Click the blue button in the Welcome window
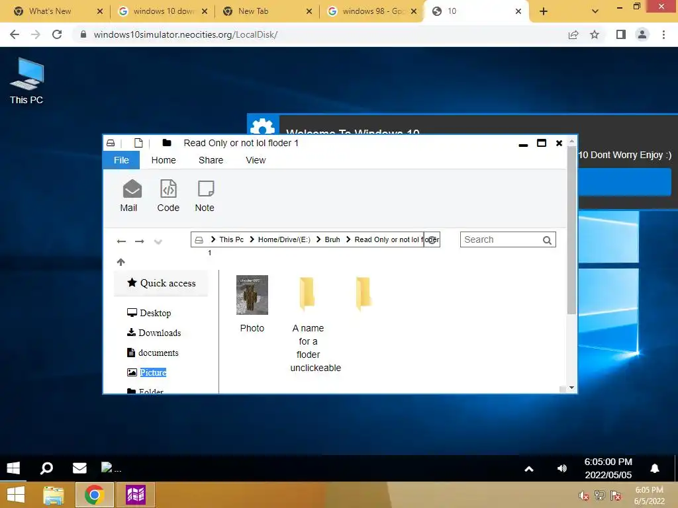 (625, 182)
